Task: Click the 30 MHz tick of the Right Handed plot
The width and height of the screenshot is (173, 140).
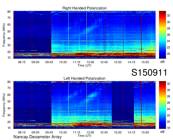Action: coord(9,45)
